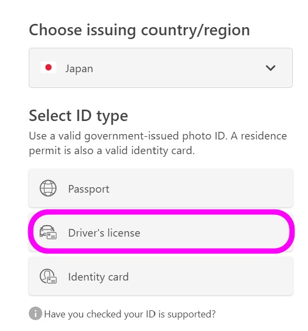Click empty right area of Identity card row
The width and height of the screenshot is (308, 331).
(x=211, y=276)
